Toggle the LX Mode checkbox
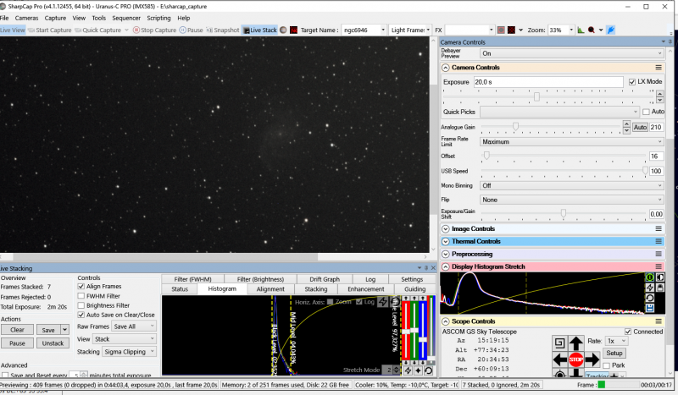Image resolution: width=678 pixels, height=395 pixels. click(632, 81)
